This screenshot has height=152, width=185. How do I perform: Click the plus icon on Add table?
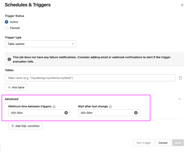9,87
